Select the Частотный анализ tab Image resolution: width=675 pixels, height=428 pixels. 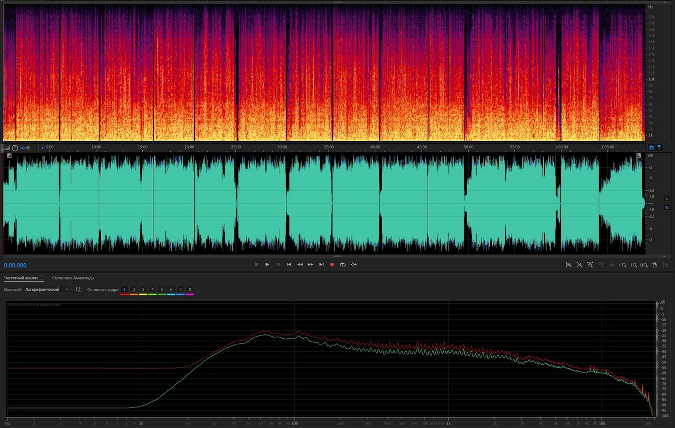point(21,278)
